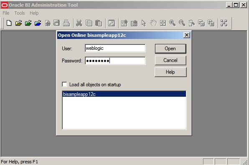The image size is (249, 165).
Task: Maximize the Administration Tool window
Action: coord(236,5)
